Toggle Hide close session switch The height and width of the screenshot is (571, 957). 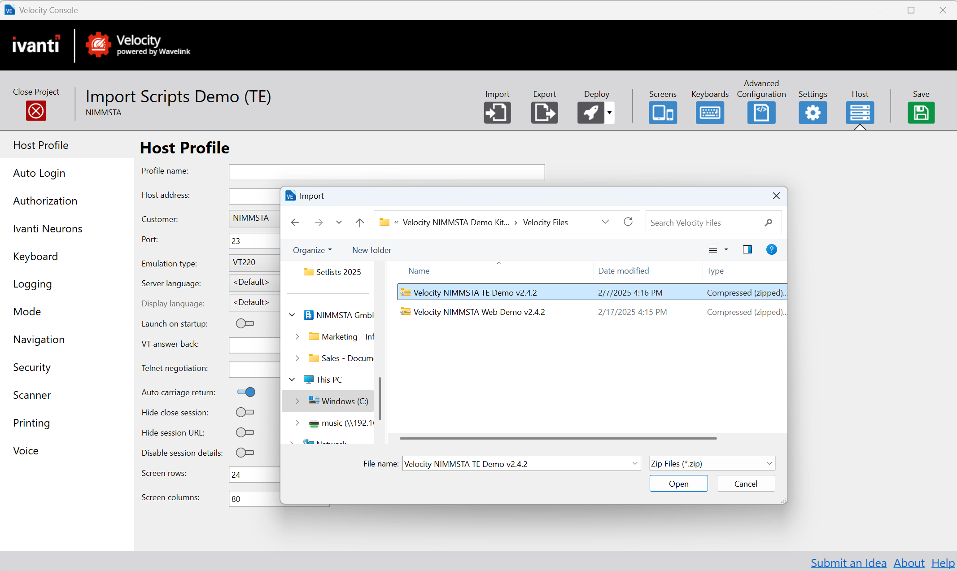245,412
